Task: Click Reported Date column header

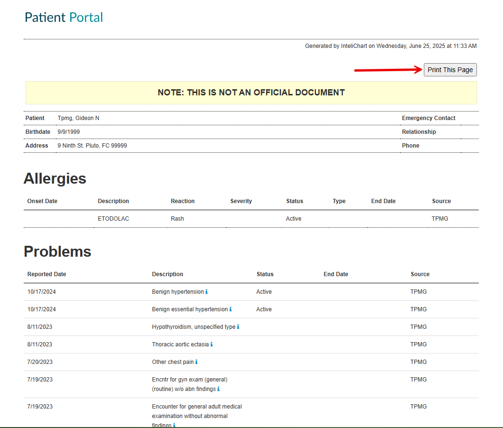Action: (46, 274)
